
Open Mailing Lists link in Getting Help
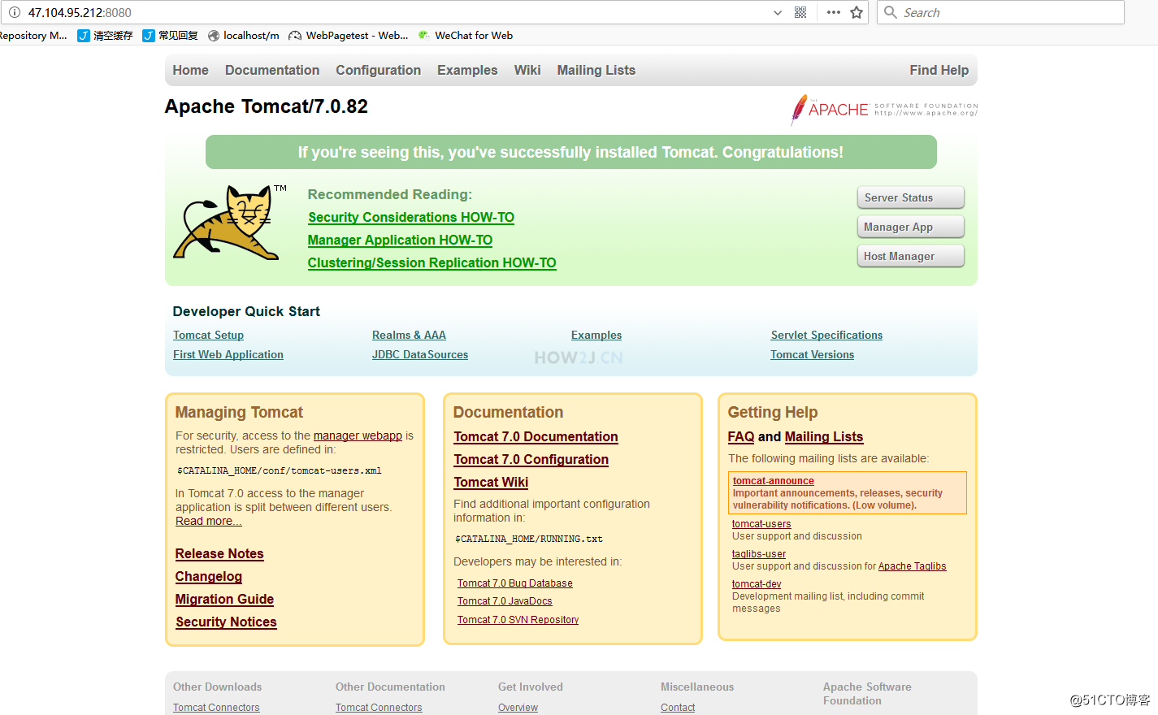point(824,436)
